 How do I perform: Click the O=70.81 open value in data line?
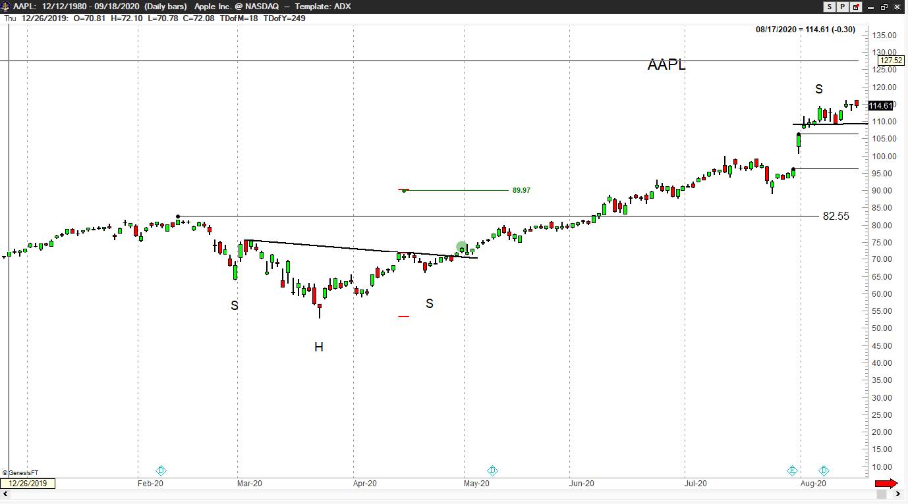90,18
